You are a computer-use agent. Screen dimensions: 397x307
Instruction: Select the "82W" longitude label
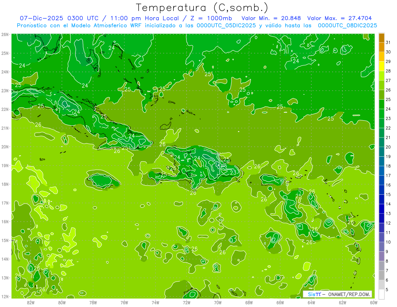[31, 302]
